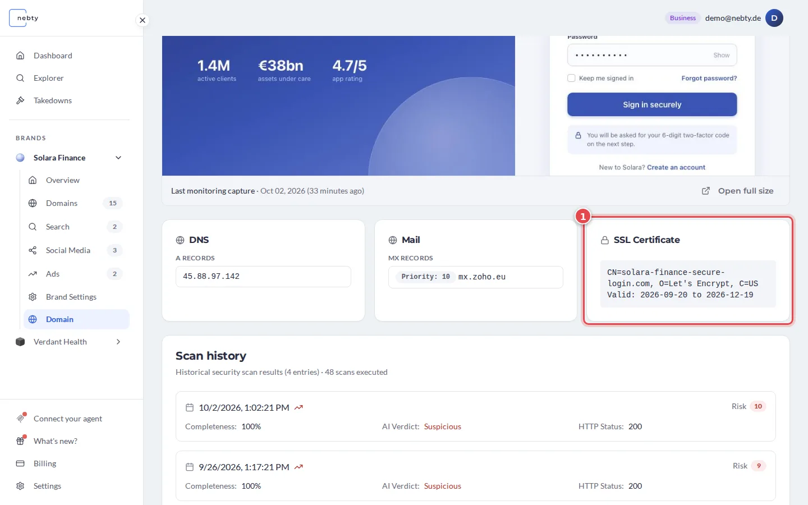Screen dimensions: 808x505
Task: Click Create an account link
Action: click(676, 167)
